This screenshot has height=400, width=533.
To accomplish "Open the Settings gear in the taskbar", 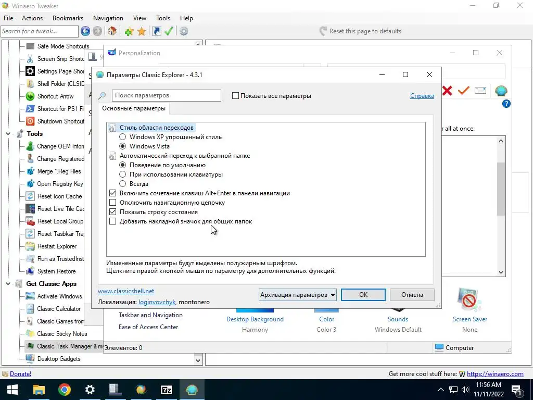I will pos(90,390).
